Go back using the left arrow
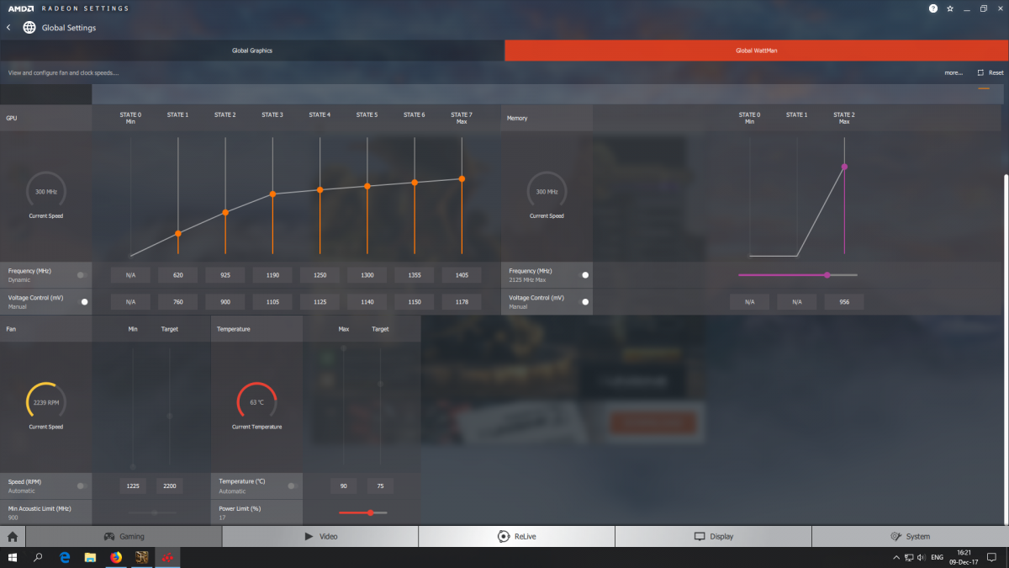The image size is (1009, 568). tap(8, 28)
